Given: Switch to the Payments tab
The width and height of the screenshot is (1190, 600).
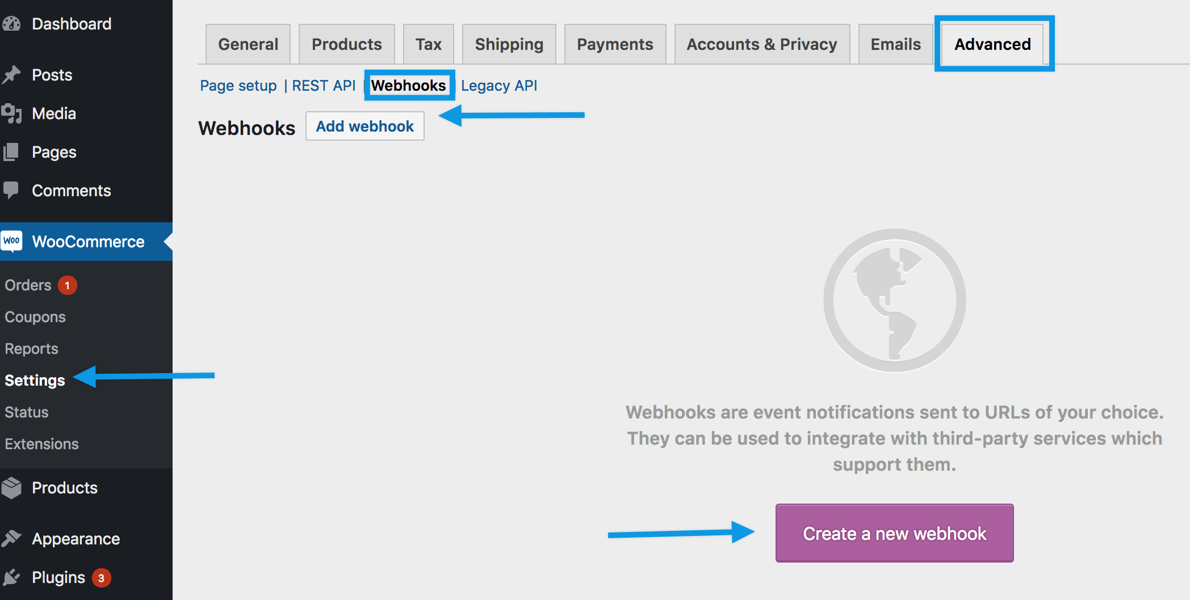Looking at the screenshot, I should coord(615,44).
